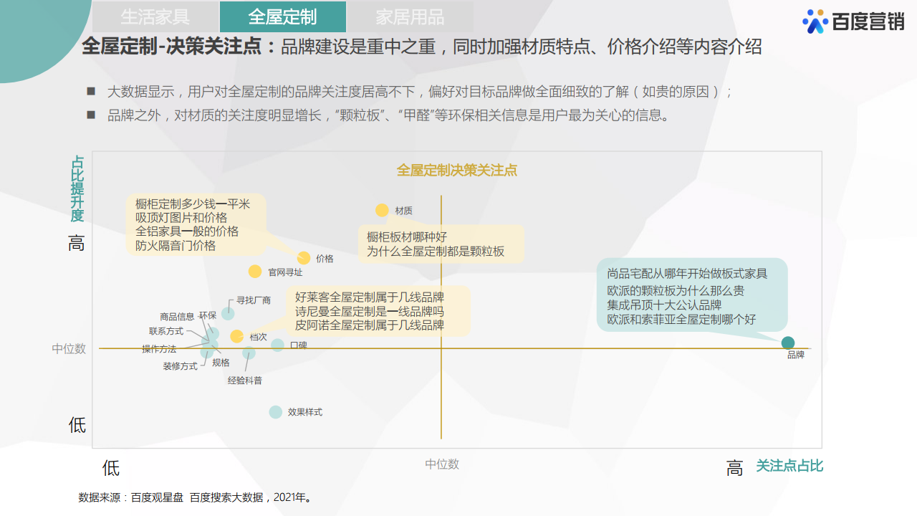This screenshot has width=917, height=516.
Task: Click the query 诗尼曼全屋定制是一线品牌吗
Action: pos(370,311)
